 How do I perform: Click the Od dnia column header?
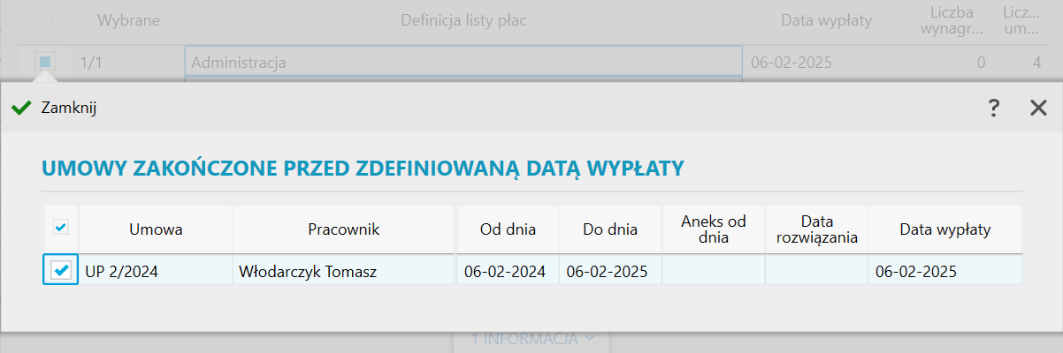[507, 229]
